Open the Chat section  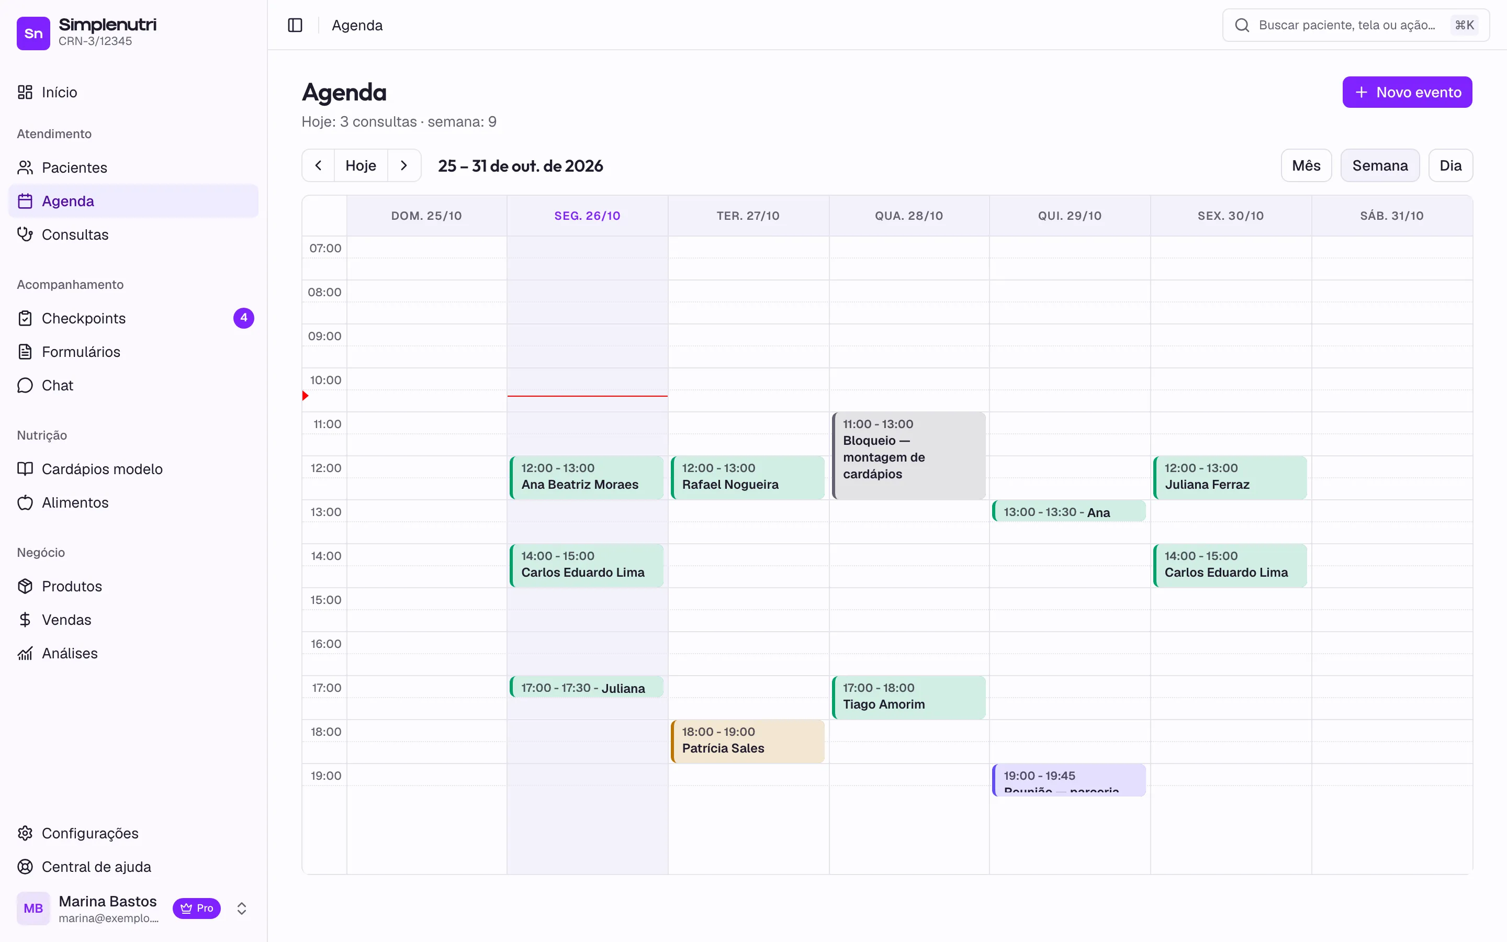[x=133, y=386]
